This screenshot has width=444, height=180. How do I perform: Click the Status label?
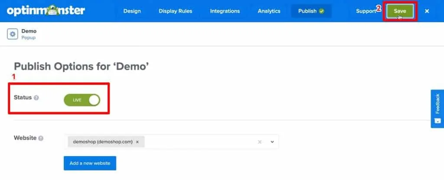(23, 97)
